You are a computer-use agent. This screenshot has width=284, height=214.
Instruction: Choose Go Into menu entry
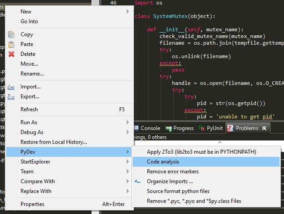[70, 21]
